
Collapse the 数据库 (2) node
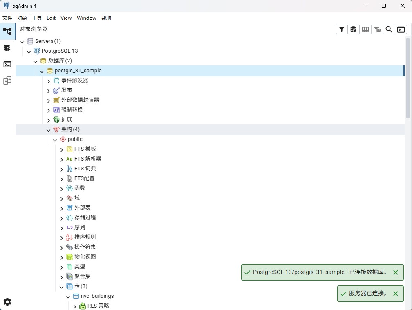pos(36,61)
